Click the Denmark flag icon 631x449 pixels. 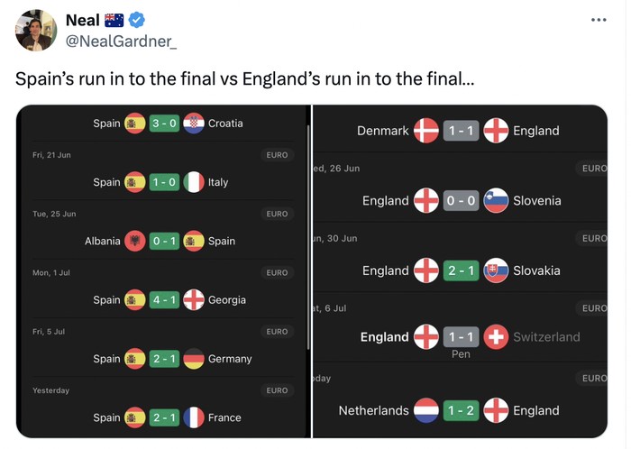(426, 131)
